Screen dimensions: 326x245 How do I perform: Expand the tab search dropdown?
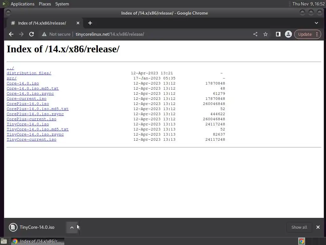(316, 23)
